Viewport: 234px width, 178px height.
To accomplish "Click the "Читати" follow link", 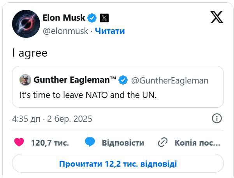I will tap(110, 31).
